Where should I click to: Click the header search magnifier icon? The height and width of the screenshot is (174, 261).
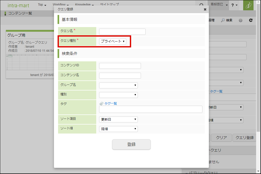pyautogui.click(x=201, y=5)
